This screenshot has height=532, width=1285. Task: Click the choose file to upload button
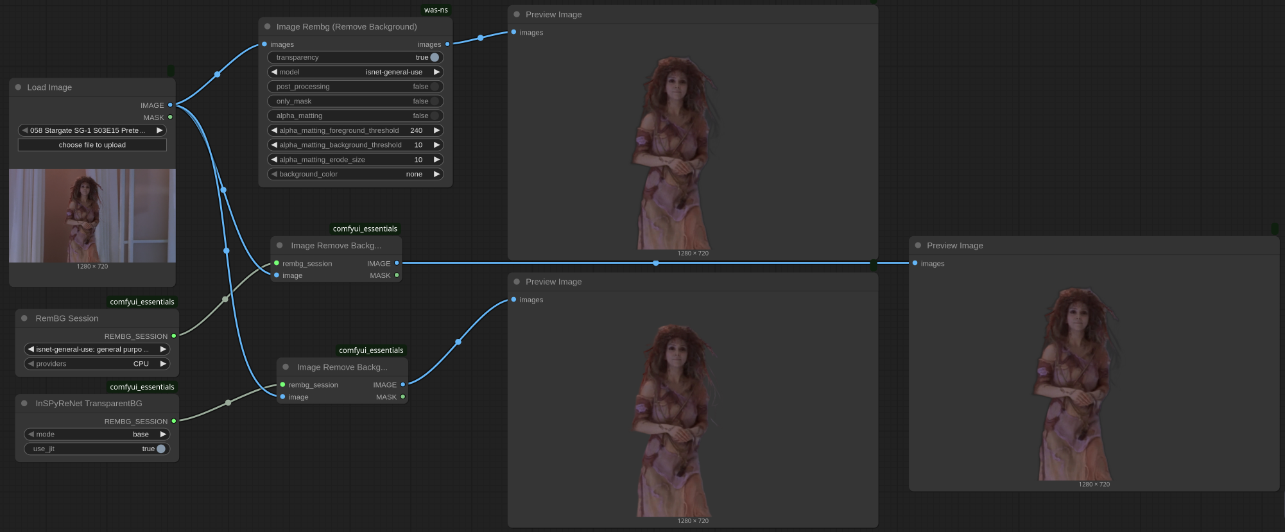coord(92,145)
